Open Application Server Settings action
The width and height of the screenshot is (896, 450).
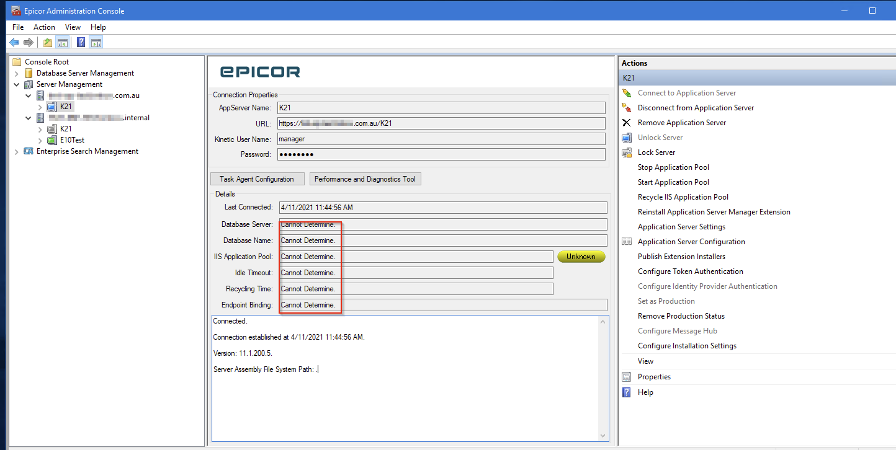click(x=681, y=227)
